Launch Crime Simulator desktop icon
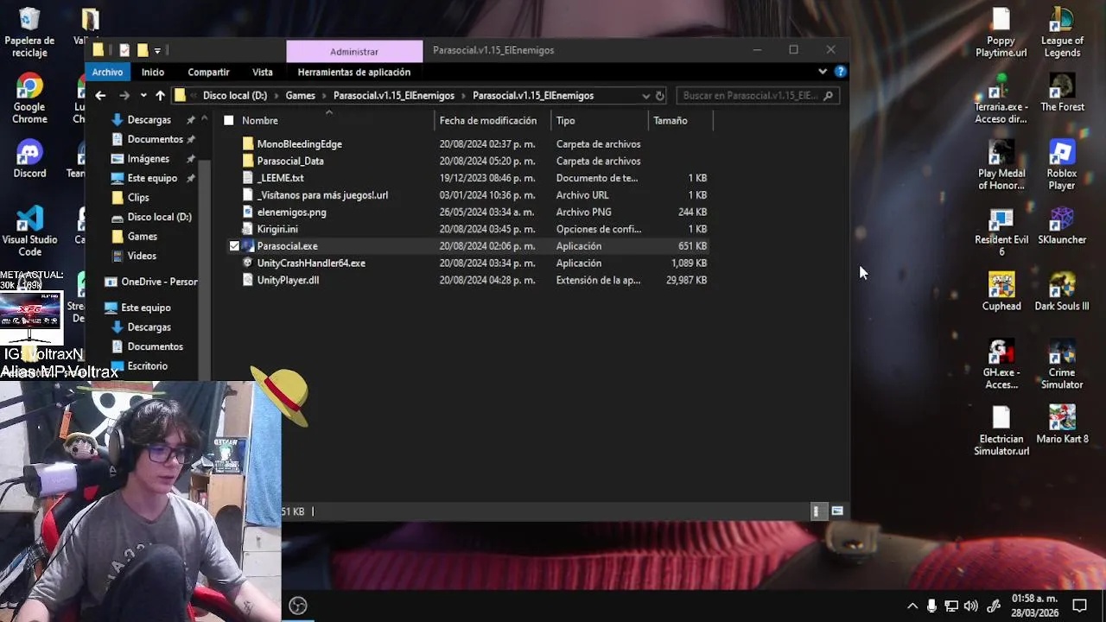 coord(1061,365)
